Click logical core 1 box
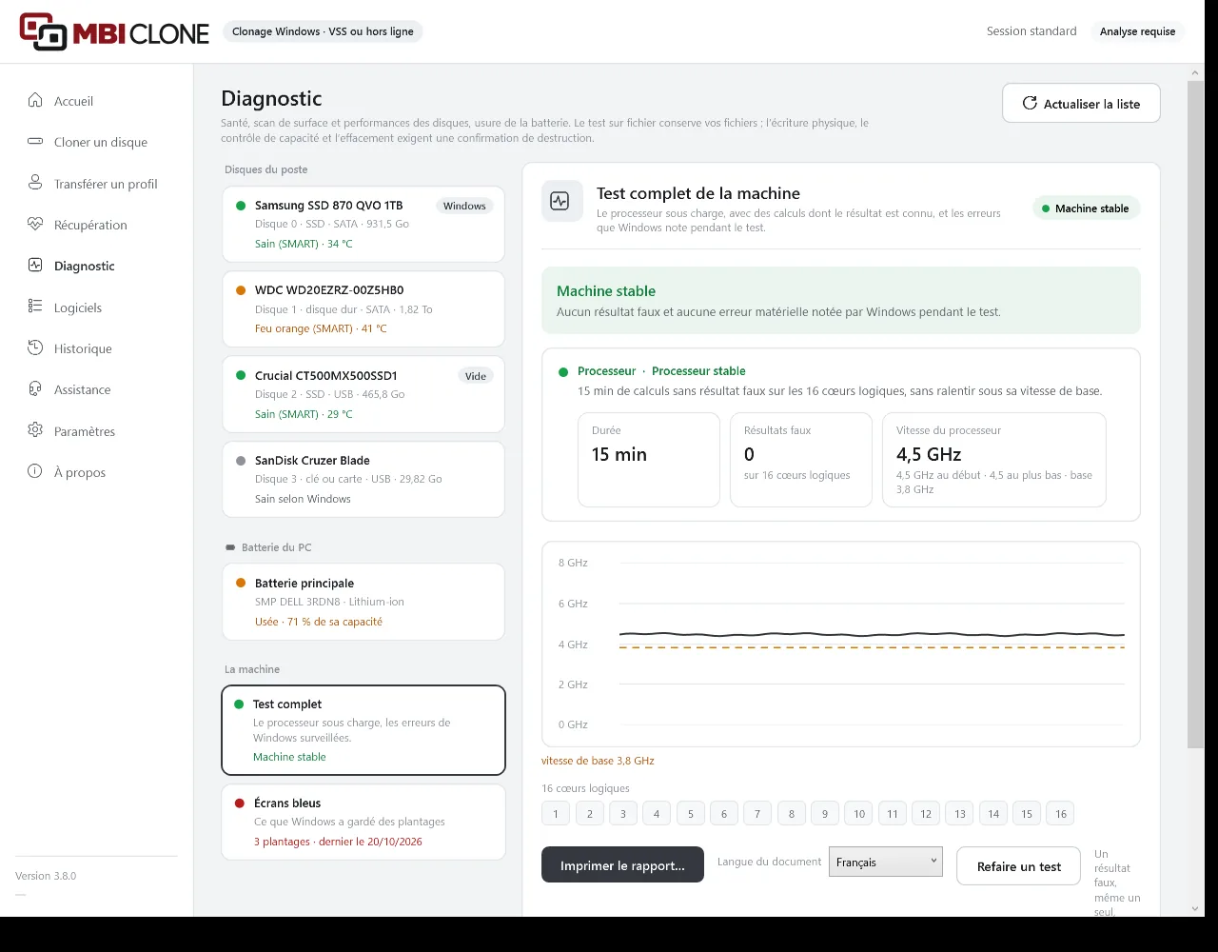The width and height of the screenshot is (1218, 952). tap(556, 813)
